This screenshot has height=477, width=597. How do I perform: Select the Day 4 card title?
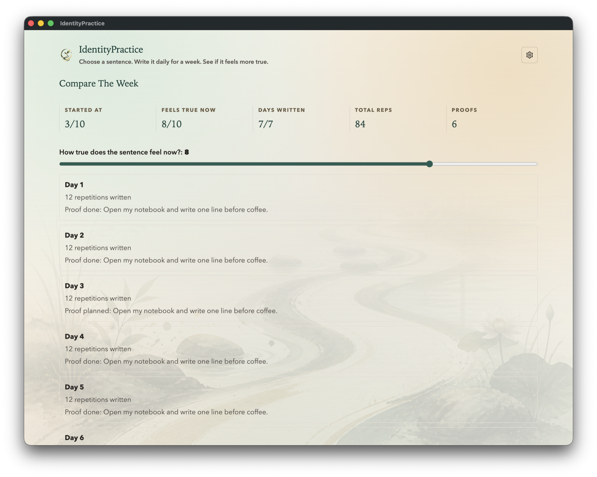point(74,336)
